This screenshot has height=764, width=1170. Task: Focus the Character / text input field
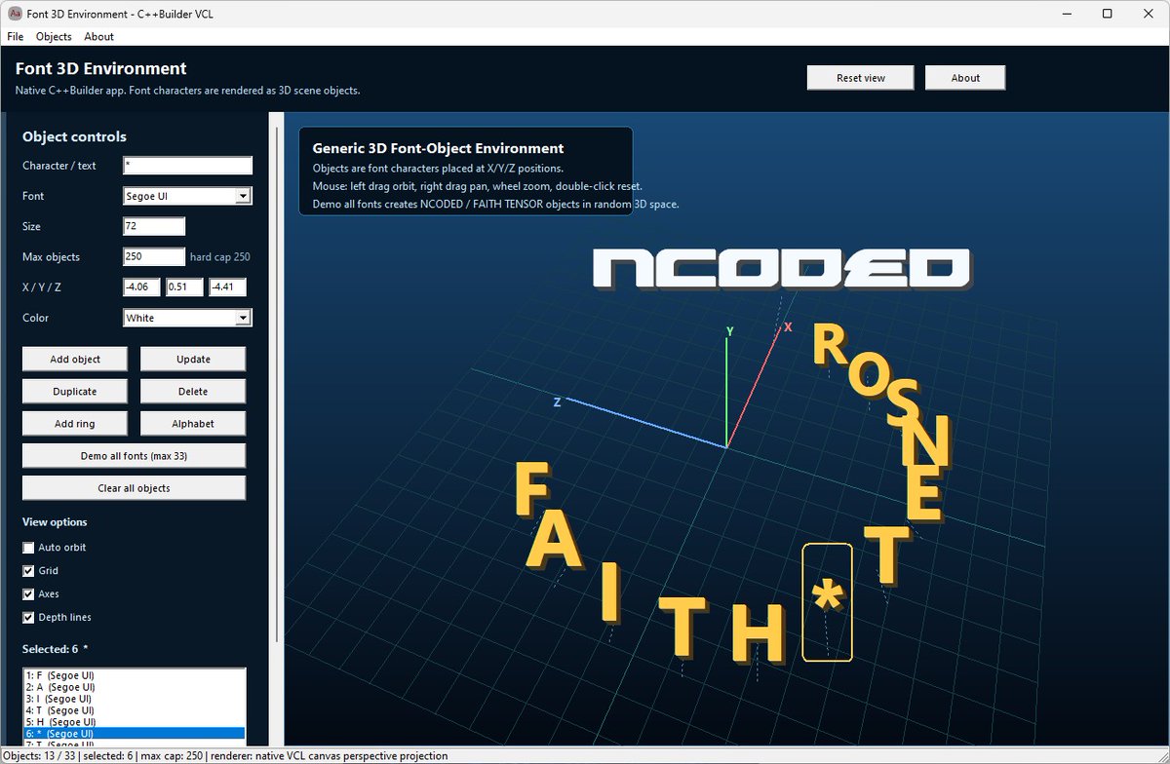coord(188,166)
